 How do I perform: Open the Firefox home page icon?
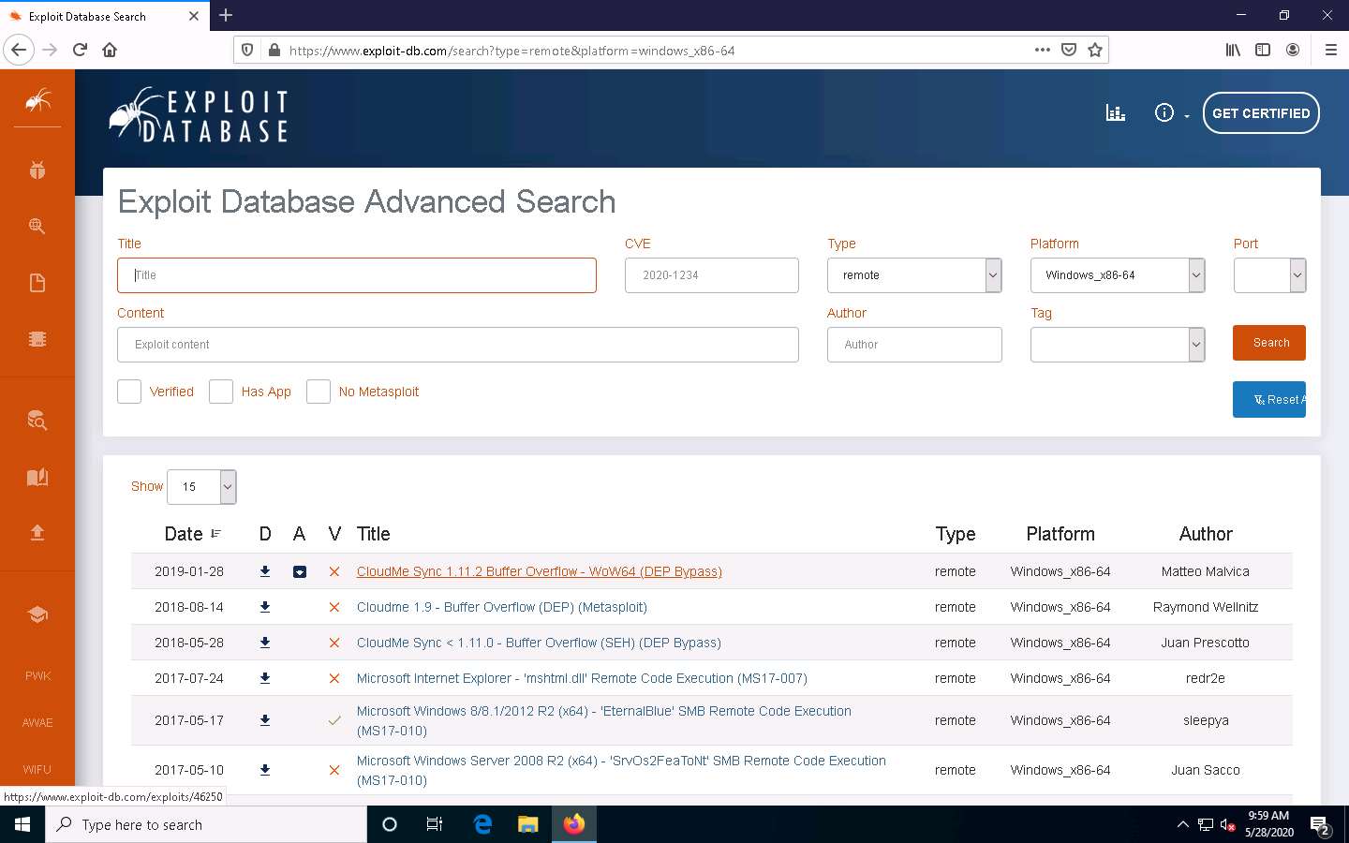[110, 50]
